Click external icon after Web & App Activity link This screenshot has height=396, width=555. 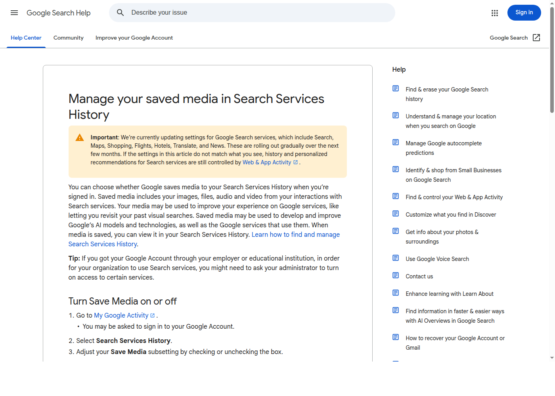[x=295, y=162]
